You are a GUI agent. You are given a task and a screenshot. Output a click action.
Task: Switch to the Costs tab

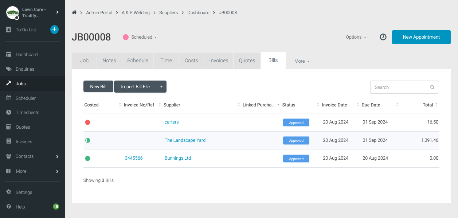click(x=191, y=61)
